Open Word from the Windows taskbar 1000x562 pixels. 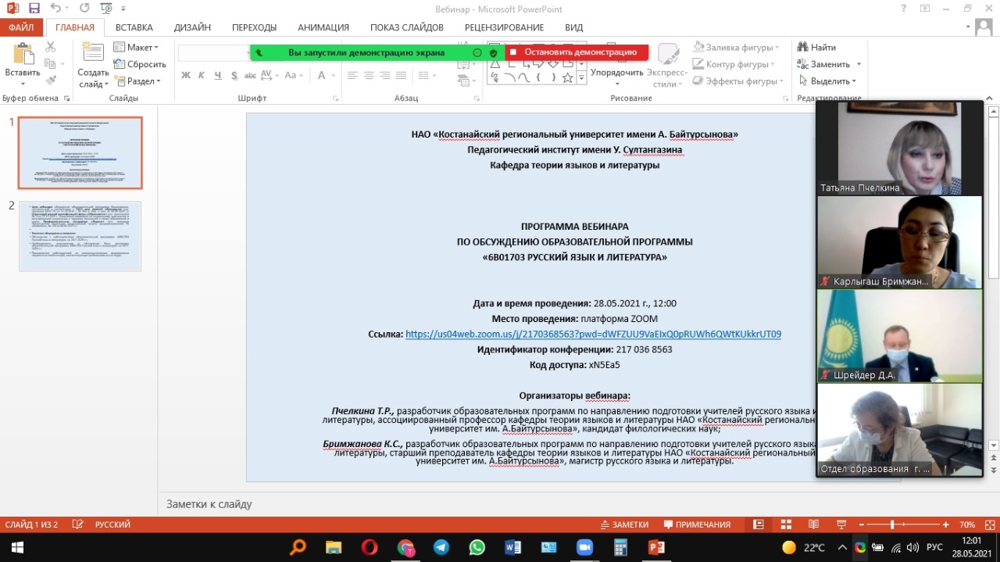pyautogui.click(x=512, y=547)
